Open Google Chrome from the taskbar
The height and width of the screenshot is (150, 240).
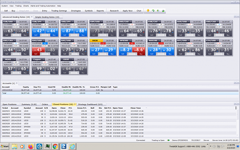(55, 147)
